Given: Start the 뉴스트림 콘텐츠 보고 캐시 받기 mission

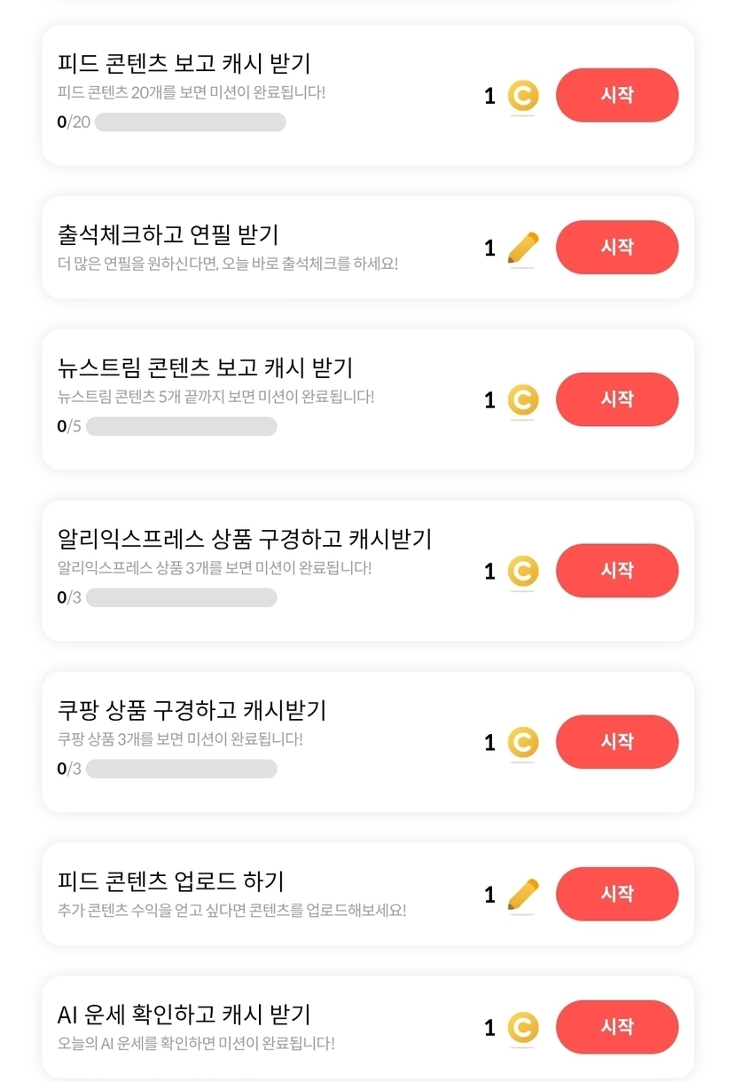Looking at the screenshot, I should coord(616,399).
